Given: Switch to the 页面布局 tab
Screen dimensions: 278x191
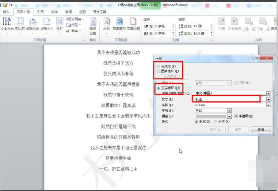Looking at the screenshot, I should pyautogui.click(x=23, y=12).
